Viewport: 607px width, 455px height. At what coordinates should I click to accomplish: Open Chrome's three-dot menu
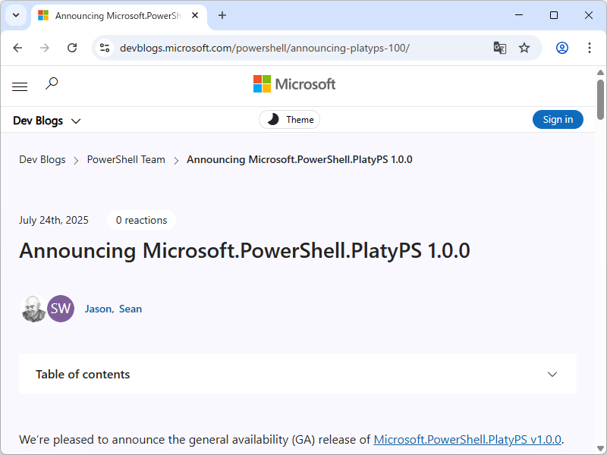click(x=590, y=48)
